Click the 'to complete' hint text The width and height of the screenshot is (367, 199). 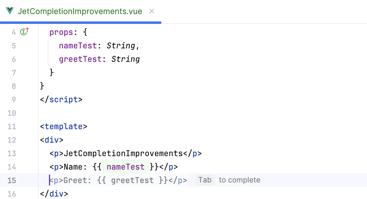[239, 180]
